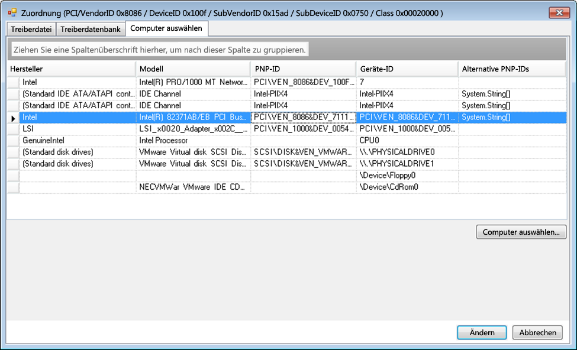Select the GenuineIntel Intel Processor row
The height and width of the screenshot is (350, 577).
(x=195, y=140)
